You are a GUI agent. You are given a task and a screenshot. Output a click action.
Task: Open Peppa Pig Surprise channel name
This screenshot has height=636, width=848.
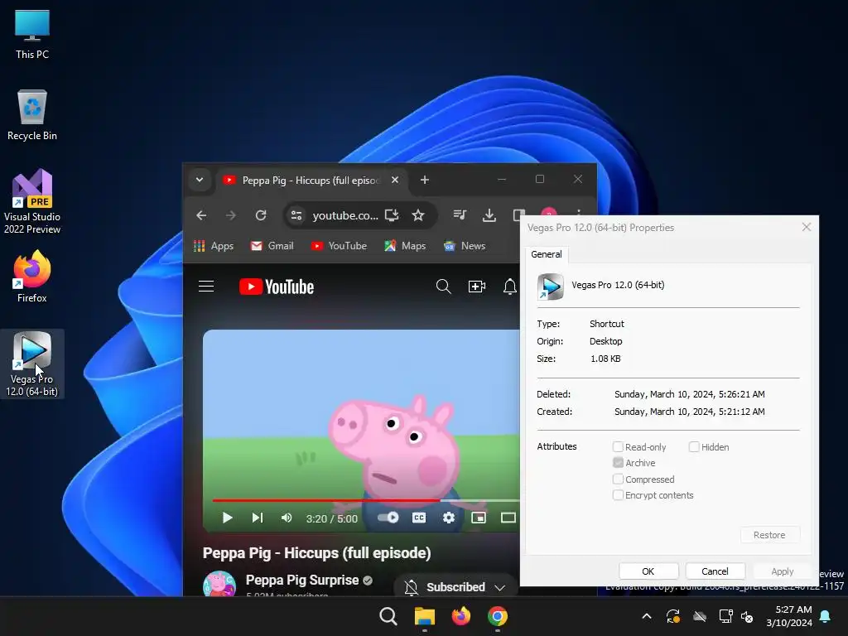tap(302, 580)
